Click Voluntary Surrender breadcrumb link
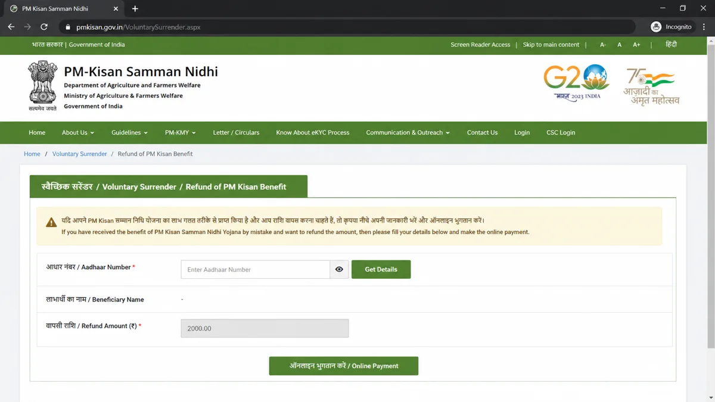The height and width of the screenshot is (402, 715). (x=79, y=154)
